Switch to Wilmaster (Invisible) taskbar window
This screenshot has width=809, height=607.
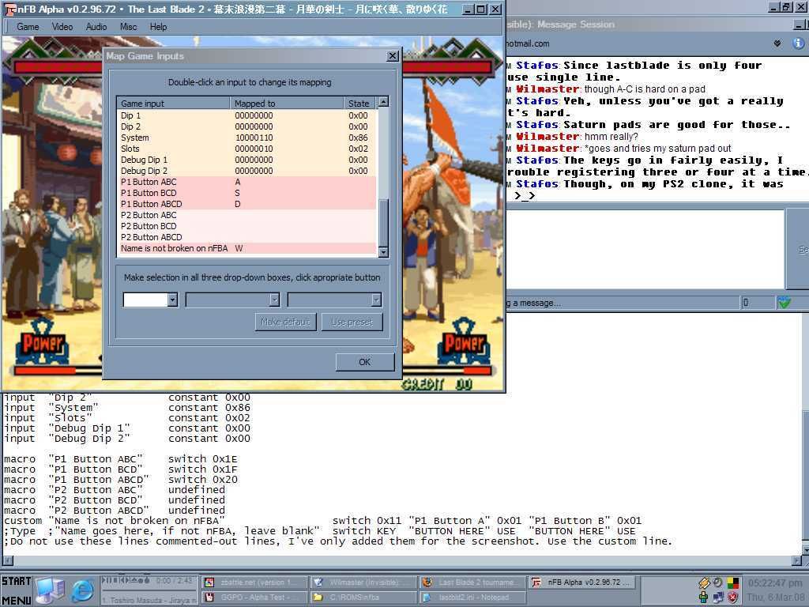(x=363, y=582)
